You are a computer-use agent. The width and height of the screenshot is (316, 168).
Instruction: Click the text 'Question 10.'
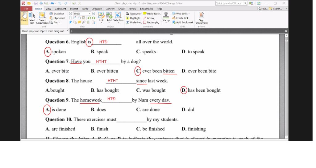pyautogui.click(x=59, y=119)
